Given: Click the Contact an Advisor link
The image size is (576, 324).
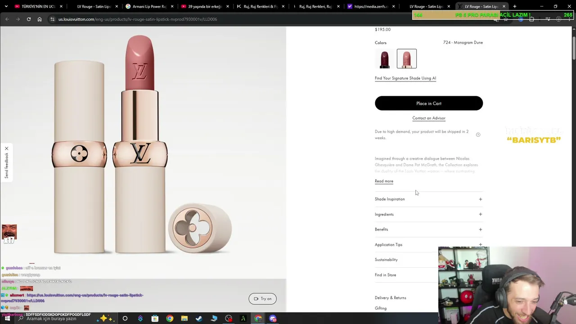Looking at the screenshot, I should [x=429, y=118].
